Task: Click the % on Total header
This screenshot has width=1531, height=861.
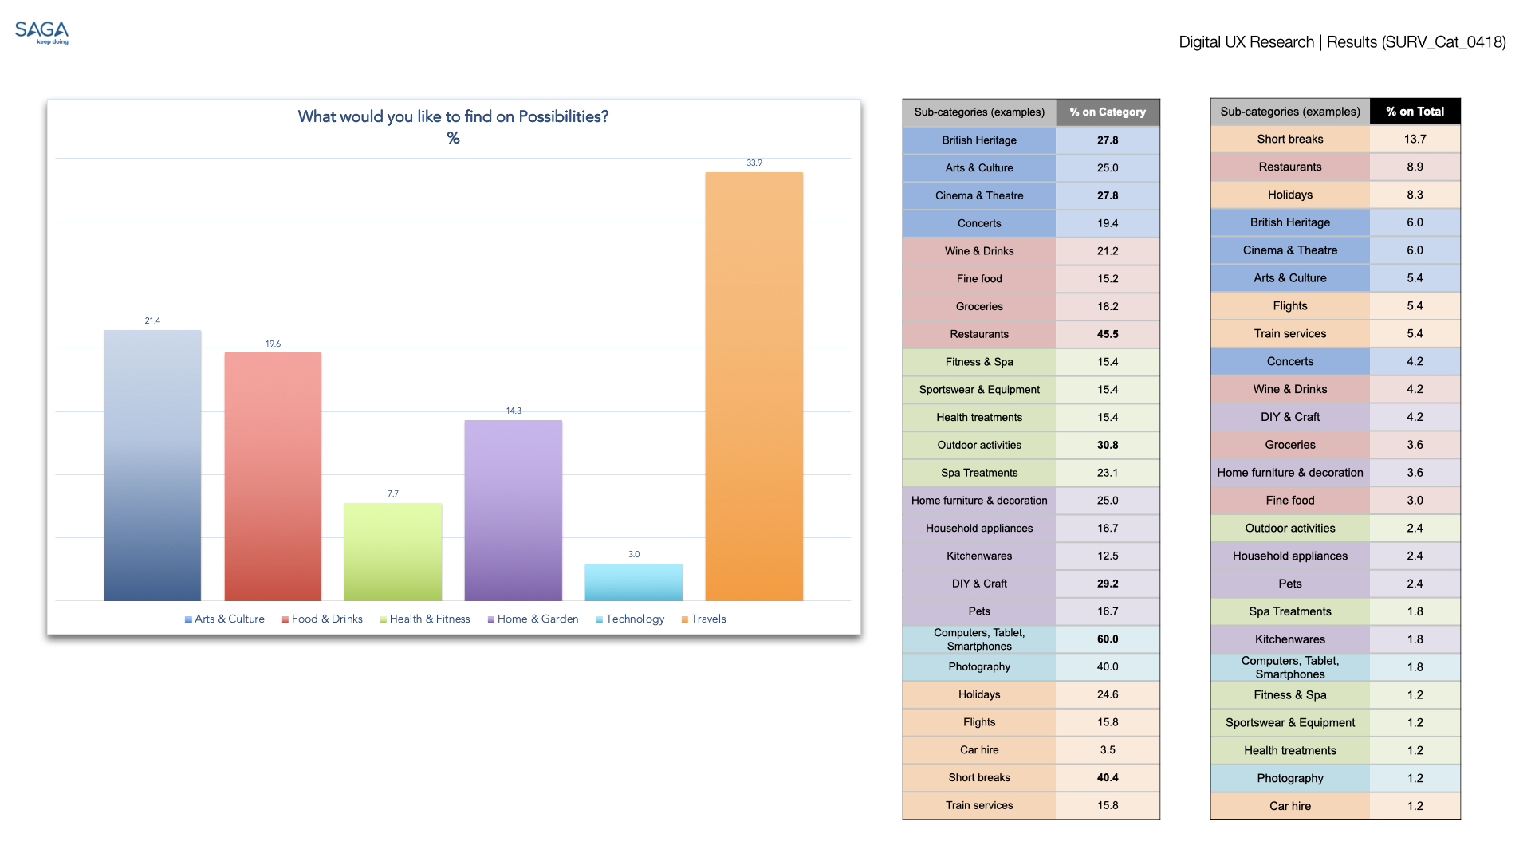Action: tap(1415, 112)
